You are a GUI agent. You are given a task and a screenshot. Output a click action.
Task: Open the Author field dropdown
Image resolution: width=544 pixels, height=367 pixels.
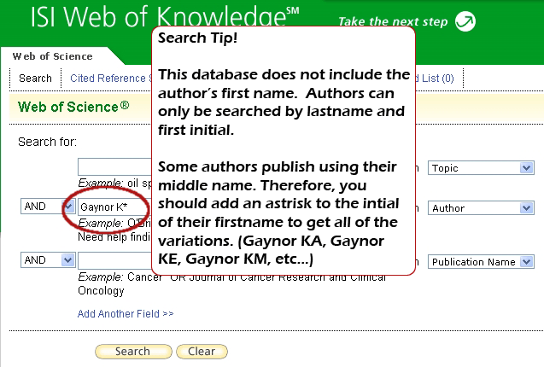tap(481, 207)
